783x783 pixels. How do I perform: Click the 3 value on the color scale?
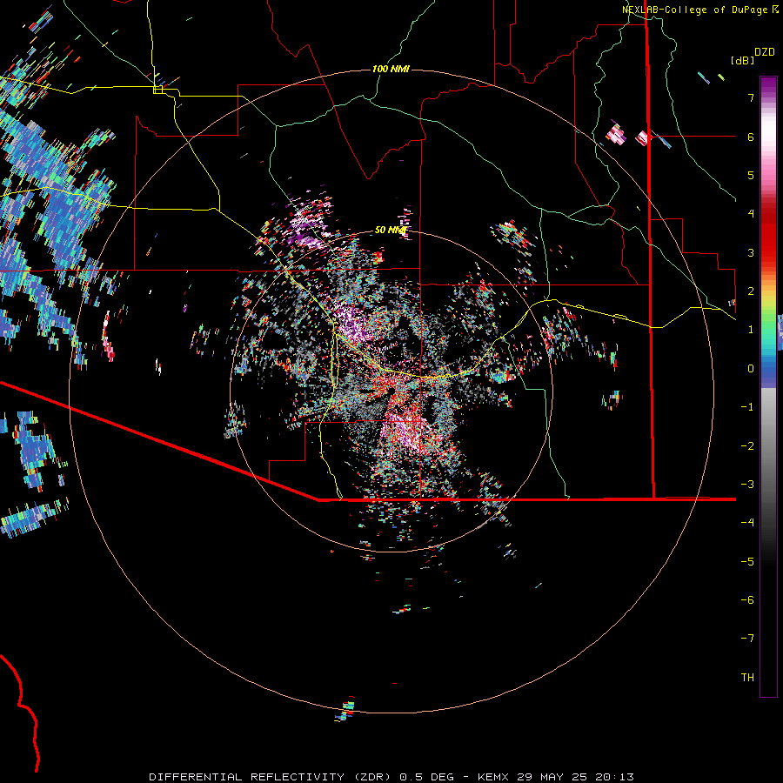click(751, 252)
